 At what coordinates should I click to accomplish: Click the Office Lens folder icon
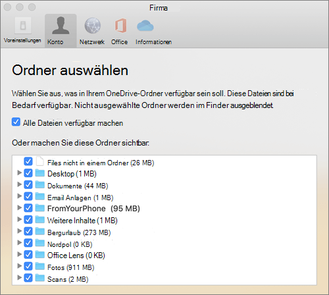pos(40,255)
